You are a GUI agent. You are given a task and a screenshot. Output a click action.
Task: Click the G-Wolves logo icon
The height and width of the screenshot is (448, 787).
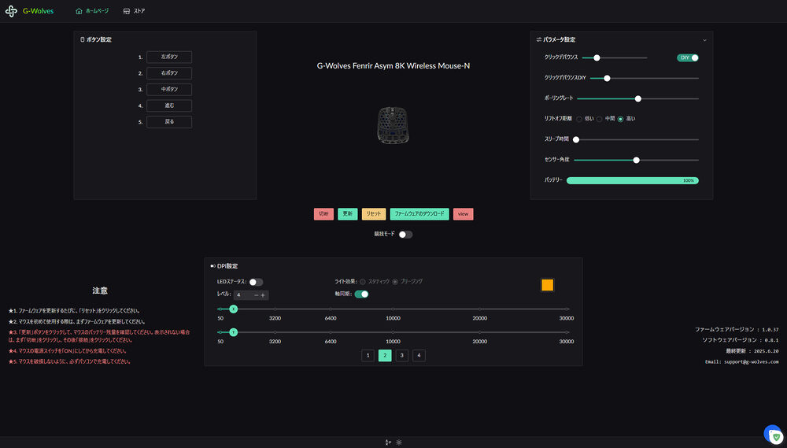[x=11, y=11]
